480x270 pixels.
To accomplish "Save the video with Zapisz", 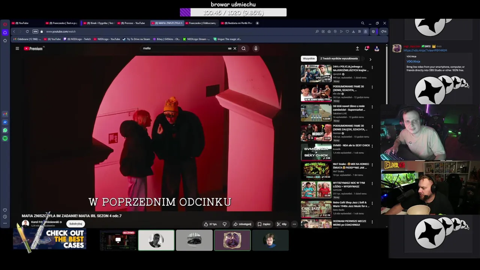I will click(x=264, y=224).
